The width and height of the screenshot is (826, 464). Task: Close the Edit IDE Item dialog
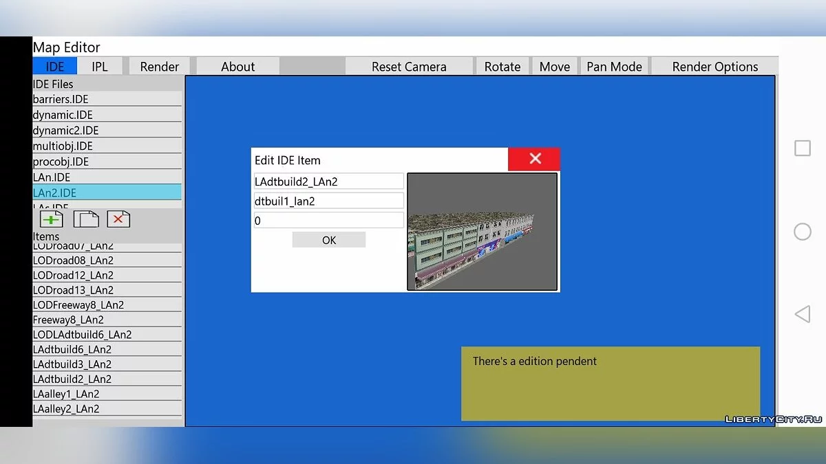(x=534, y=159)
